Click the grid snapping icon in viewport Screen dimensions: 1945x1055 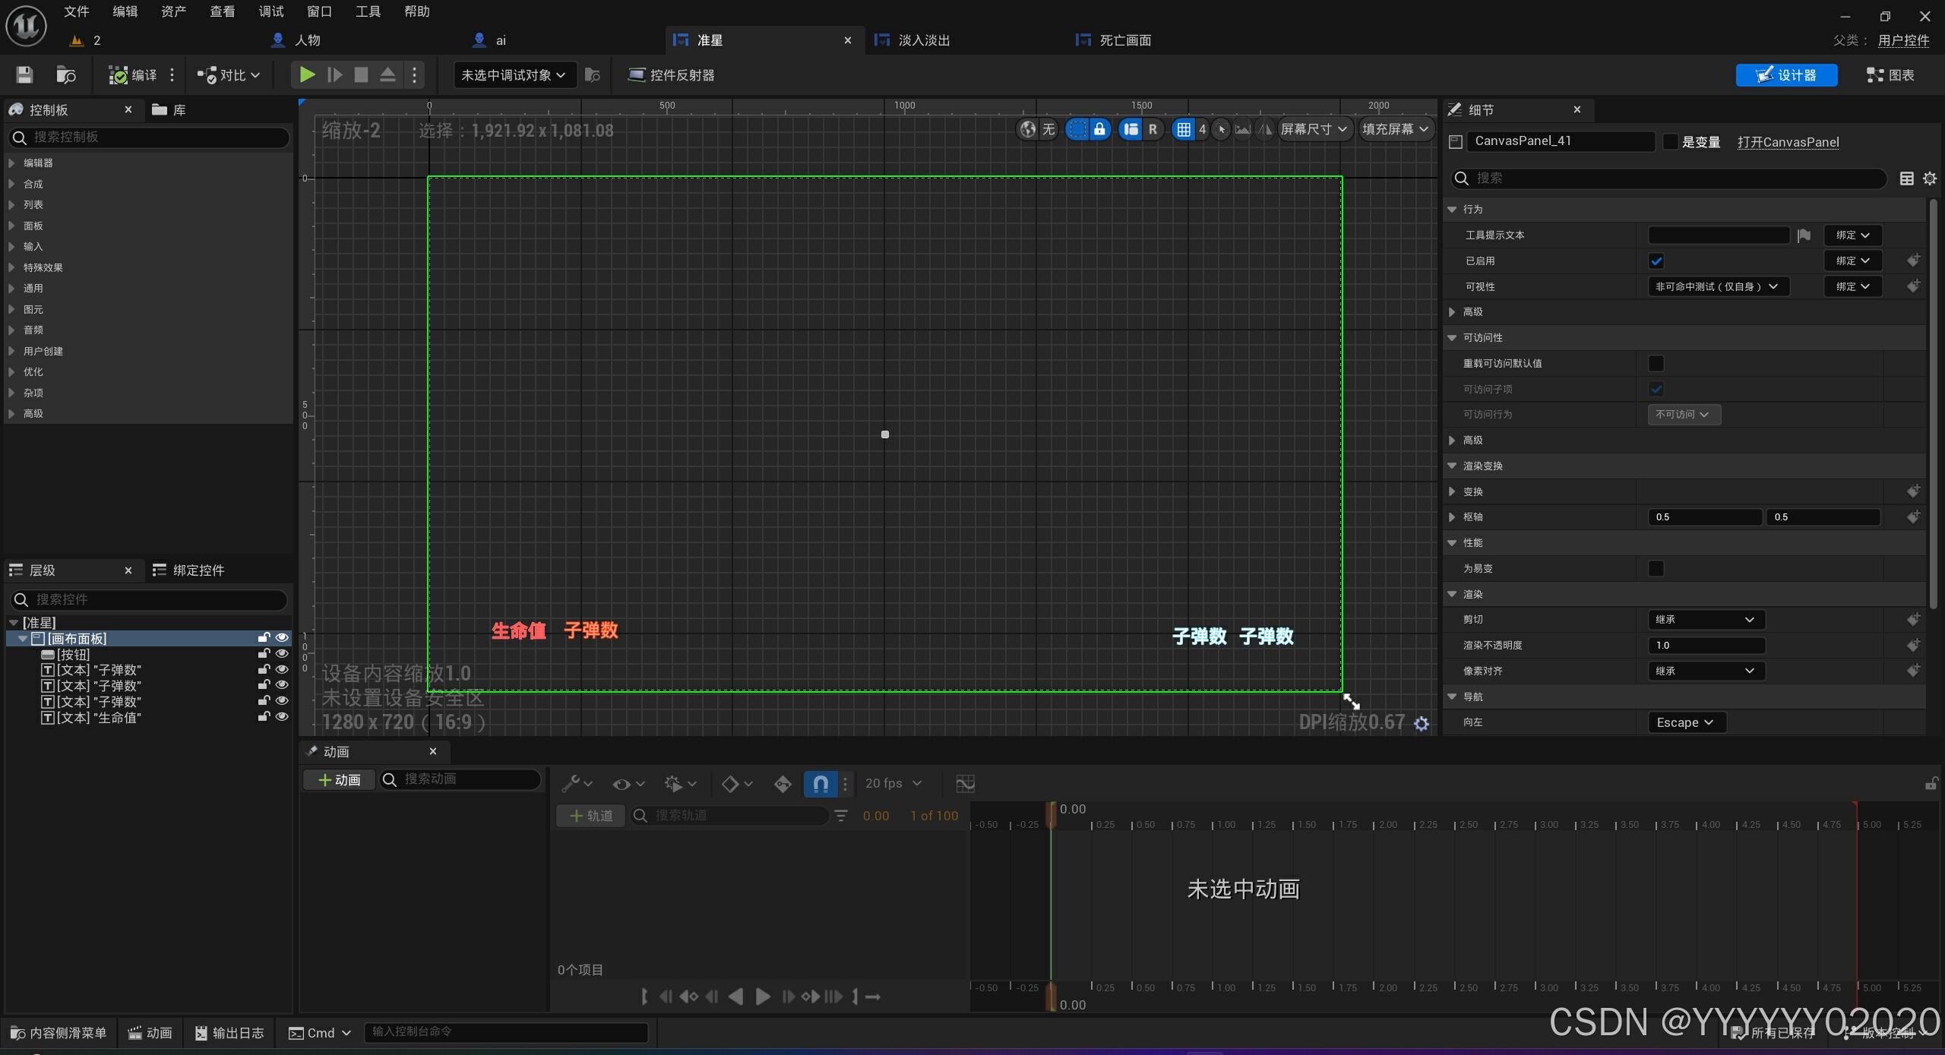(1184, 129)
